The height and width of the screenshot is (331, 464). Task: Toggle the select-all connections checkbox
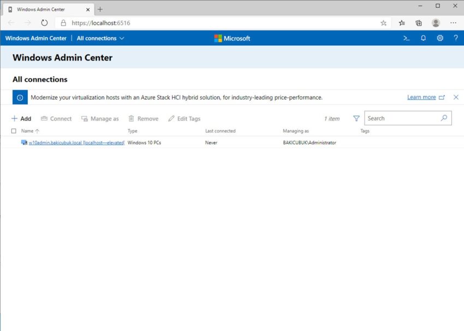pyautogui.click(x=14, y=131)
